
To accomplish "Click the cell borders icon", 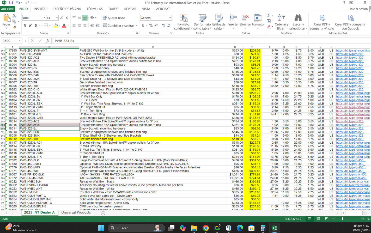I will point(46,26).
